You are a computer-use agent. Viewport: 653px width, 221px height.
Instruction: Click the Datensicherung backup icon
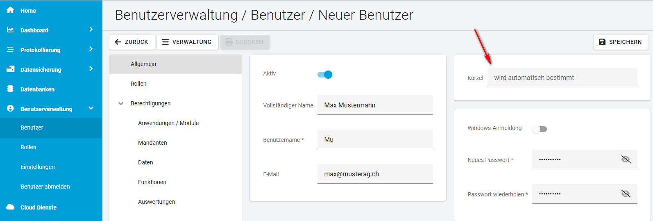(x=10, y=69)
